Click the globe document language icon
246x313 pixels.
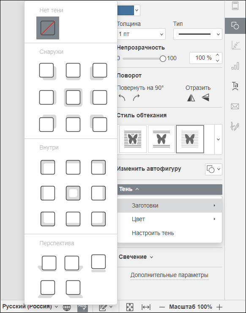[x=67, y=307]
